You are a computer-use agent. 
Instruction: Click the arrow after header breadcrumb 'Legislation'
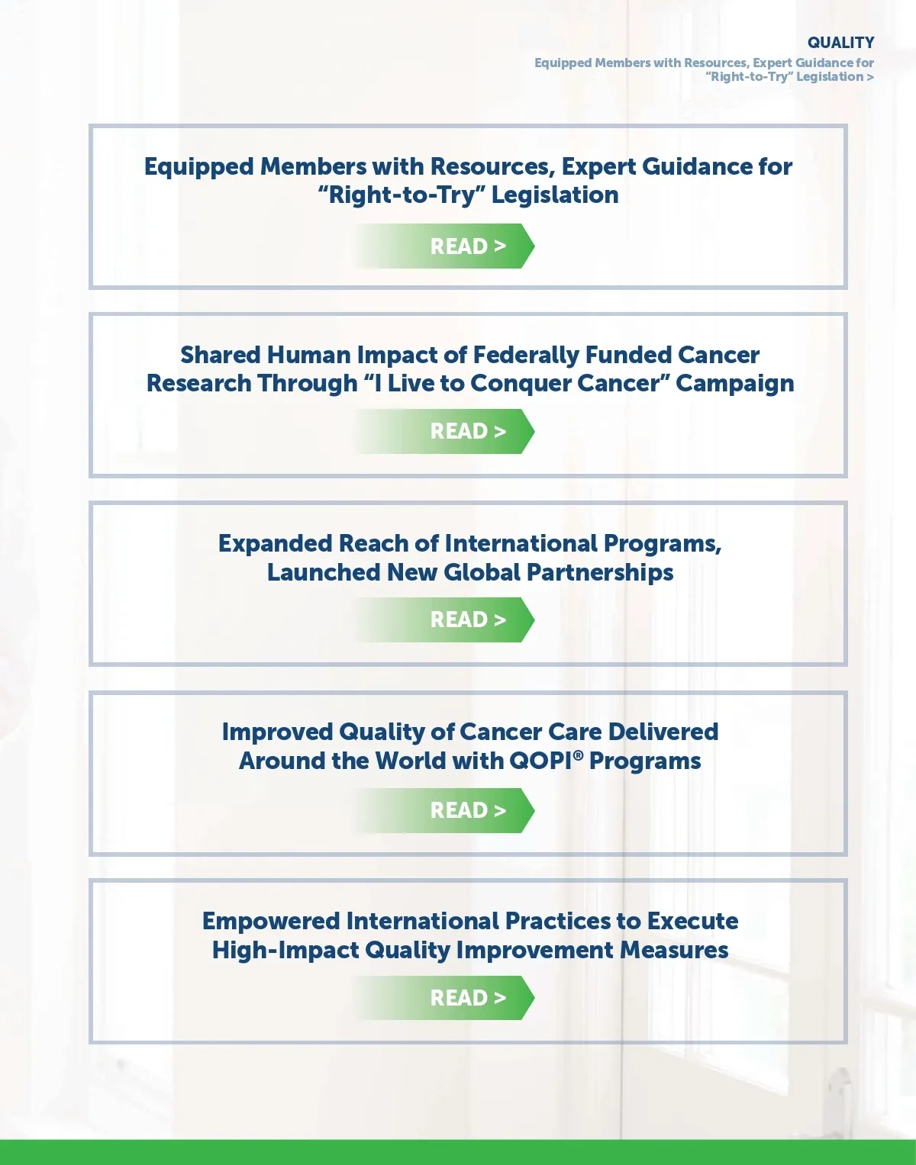point(870,77)
